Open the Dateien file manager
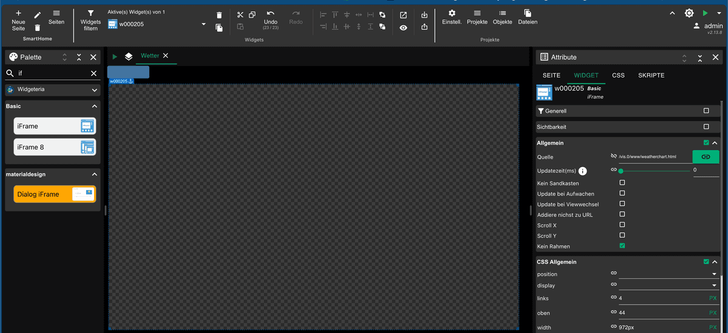 528,17
